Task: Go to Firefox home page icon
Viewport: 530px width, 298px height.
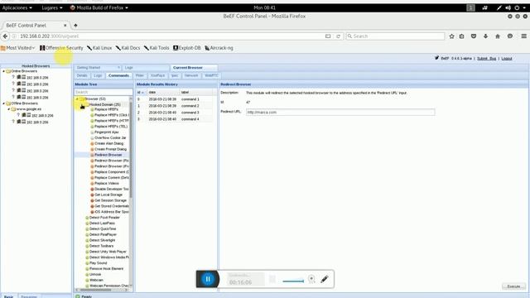Action: [x=498, y=36]
